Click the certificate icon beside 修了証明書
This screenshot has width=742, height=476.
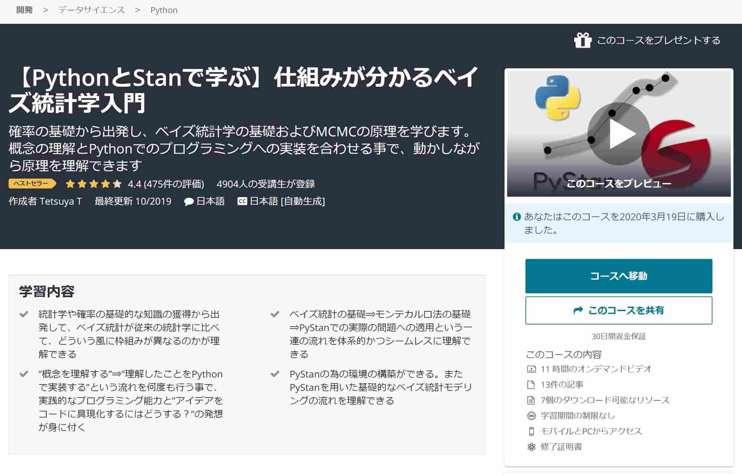(531, 447)
